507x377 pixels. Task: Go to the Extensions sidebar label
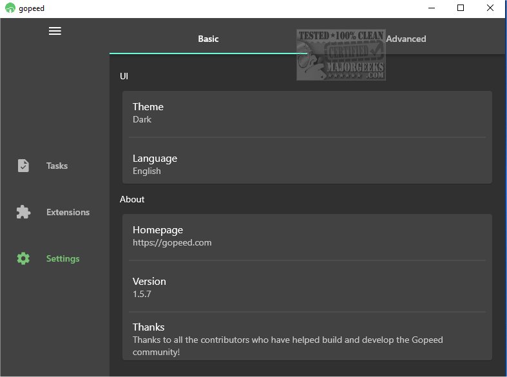click(68, 212)
